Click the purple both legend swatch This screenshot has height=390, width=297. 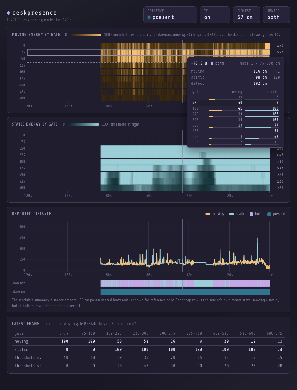click(251, 214)
